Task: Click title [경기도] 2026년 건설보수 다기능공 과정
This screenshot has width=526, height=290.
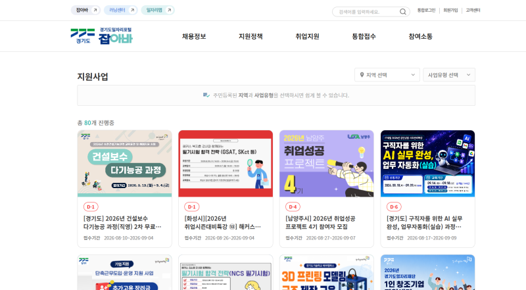Action: coord(122,222)
